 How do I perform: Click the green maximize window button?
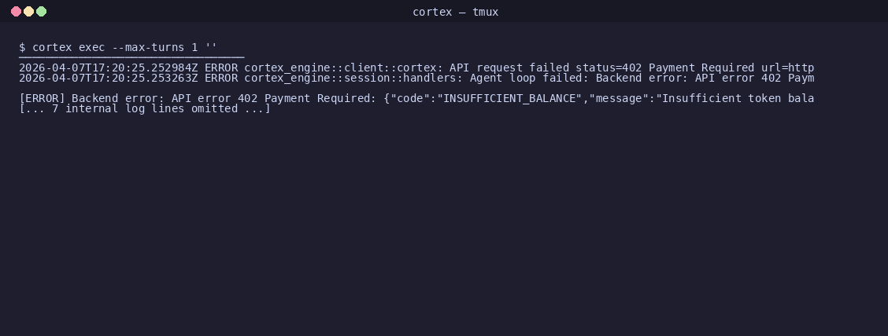42,11
